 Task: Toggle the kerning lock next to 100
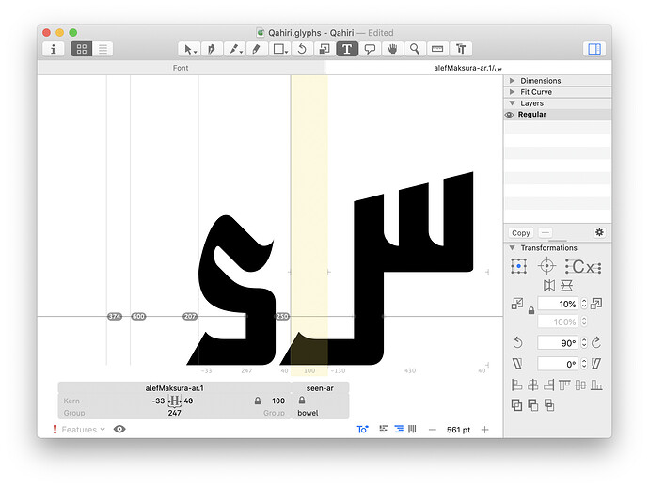click(x=258, y=401)
